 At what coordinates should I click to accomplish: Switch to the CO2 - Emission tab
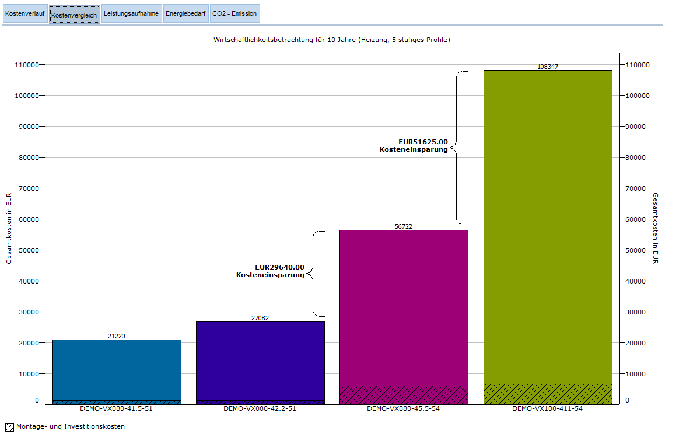pyautogui.click(x=234, y=13)
